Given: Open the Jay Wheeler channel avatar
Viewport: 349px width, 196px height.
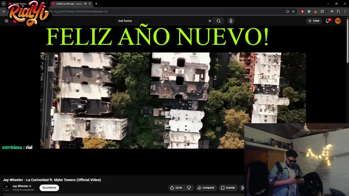Looking at the screenshot, I should point(7,188).
